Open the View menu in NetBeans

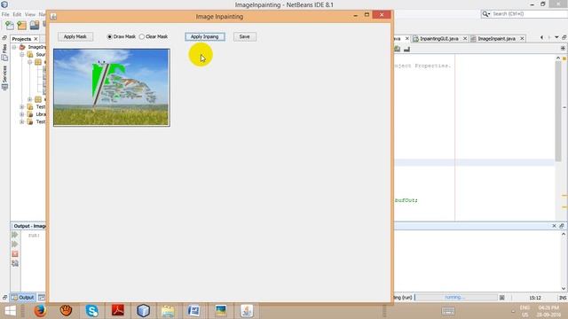click(x=30, y=14)
